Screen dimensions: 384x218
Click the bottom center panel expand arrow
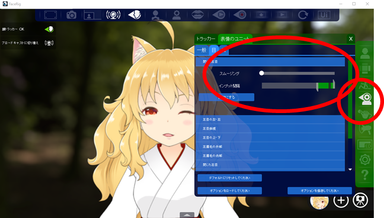pos(187,215)
